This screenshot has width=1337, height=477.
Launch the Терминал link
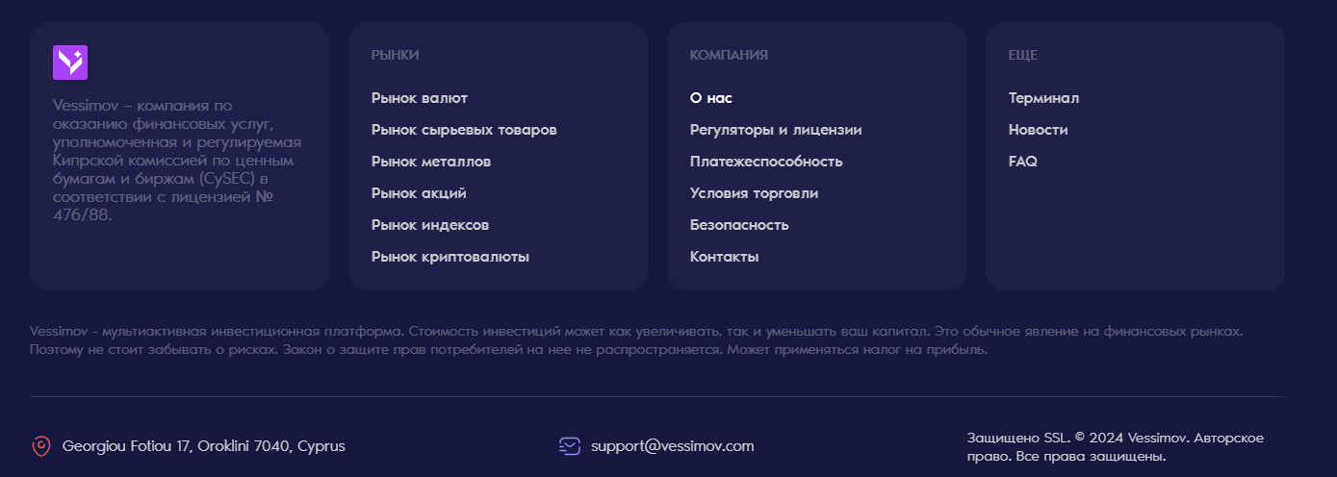[1043, 98]
